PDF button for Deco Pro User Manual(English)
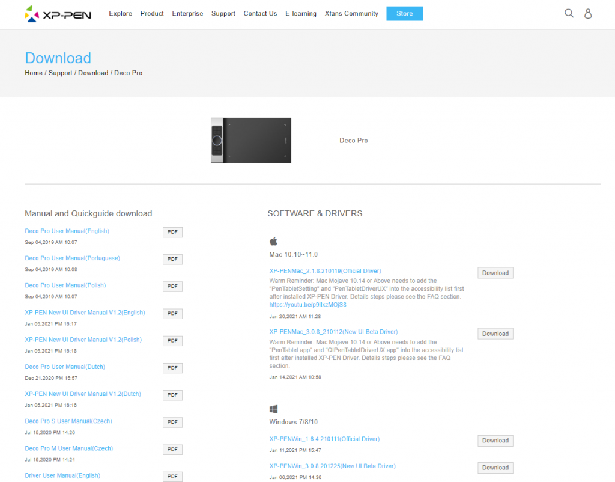This screenshot has height=482, width=615. tap(172, 232)
